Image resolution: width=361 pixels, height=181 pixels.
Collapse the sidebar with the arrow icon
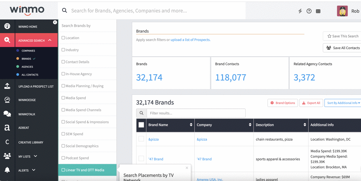click(x=55, y=22)
